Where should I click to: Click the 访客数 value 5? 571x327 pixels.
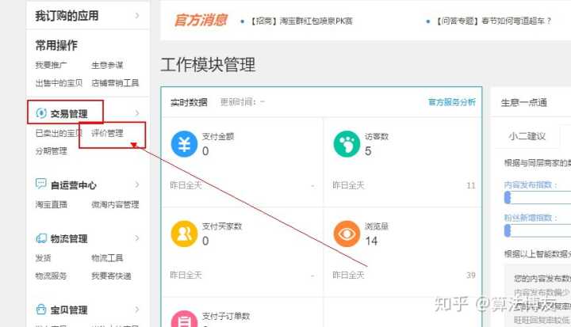(368, 151)
